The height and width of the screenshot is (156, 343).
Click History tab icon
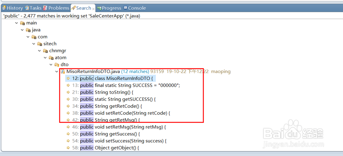pos(4,8)
